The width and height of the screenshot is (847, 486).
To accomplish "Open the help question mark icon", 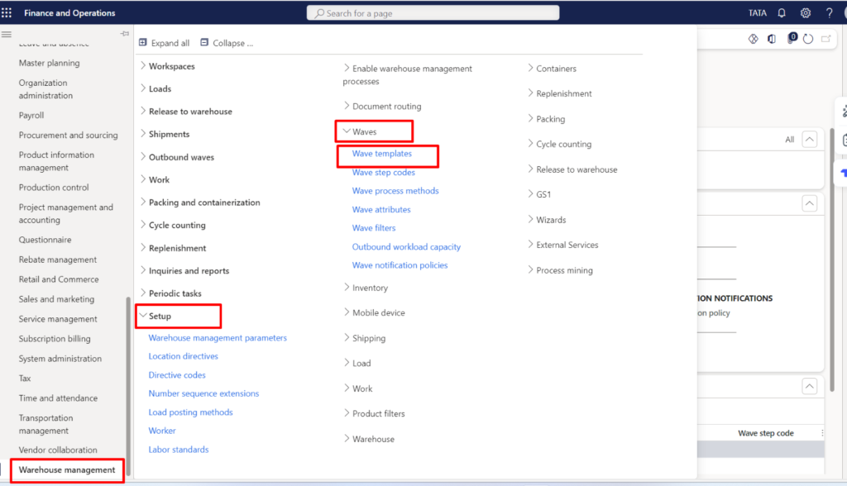I will click(829, 13).
